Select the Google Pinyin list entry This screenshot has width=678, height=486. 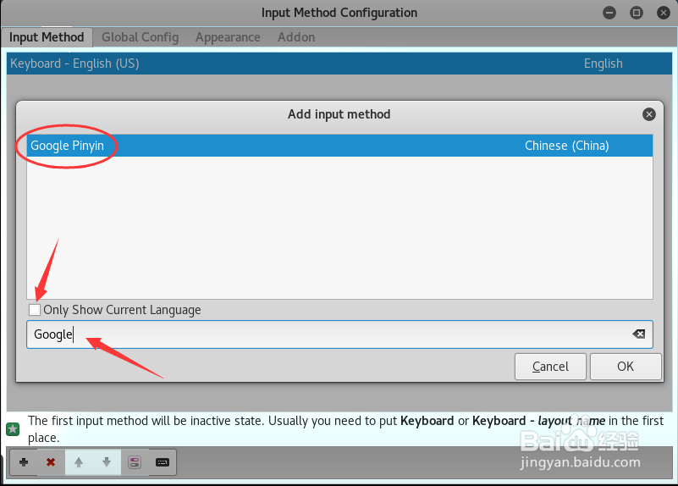pyautogui.click(x=340, y=146)
